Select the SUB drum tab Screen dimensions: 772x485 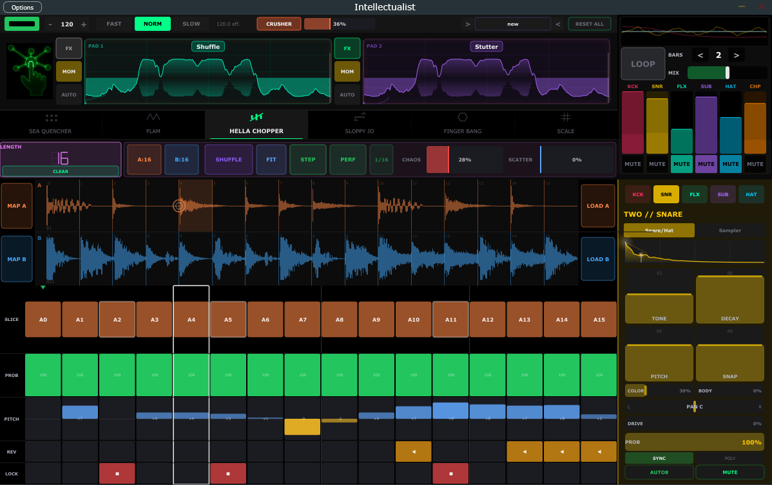(722, 194)
